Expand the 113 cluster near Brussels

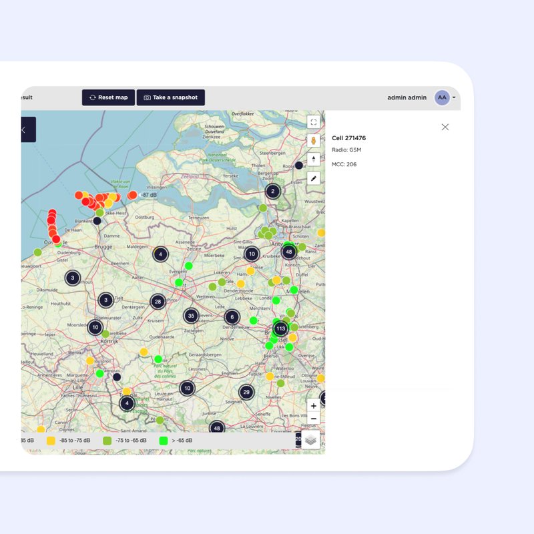(280, 329)
